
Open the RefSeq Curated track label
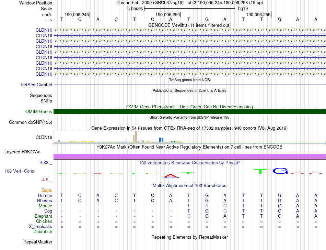point(36,85)
